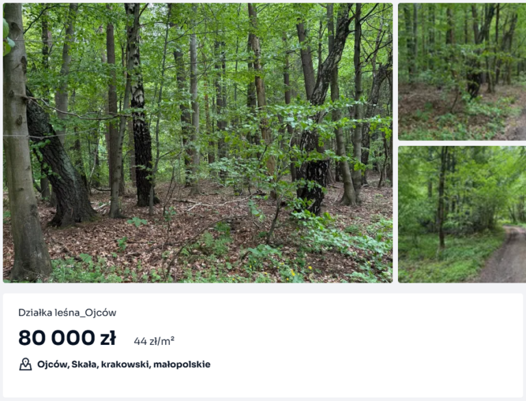Open the large main forest photo
The image size is (526, 401).
[197, 143]
